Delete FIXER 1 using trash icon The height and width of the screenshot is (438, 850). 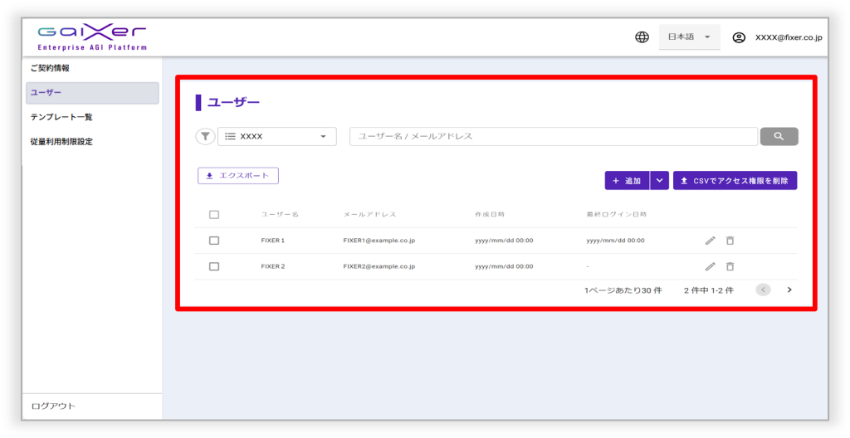[730, 241]
